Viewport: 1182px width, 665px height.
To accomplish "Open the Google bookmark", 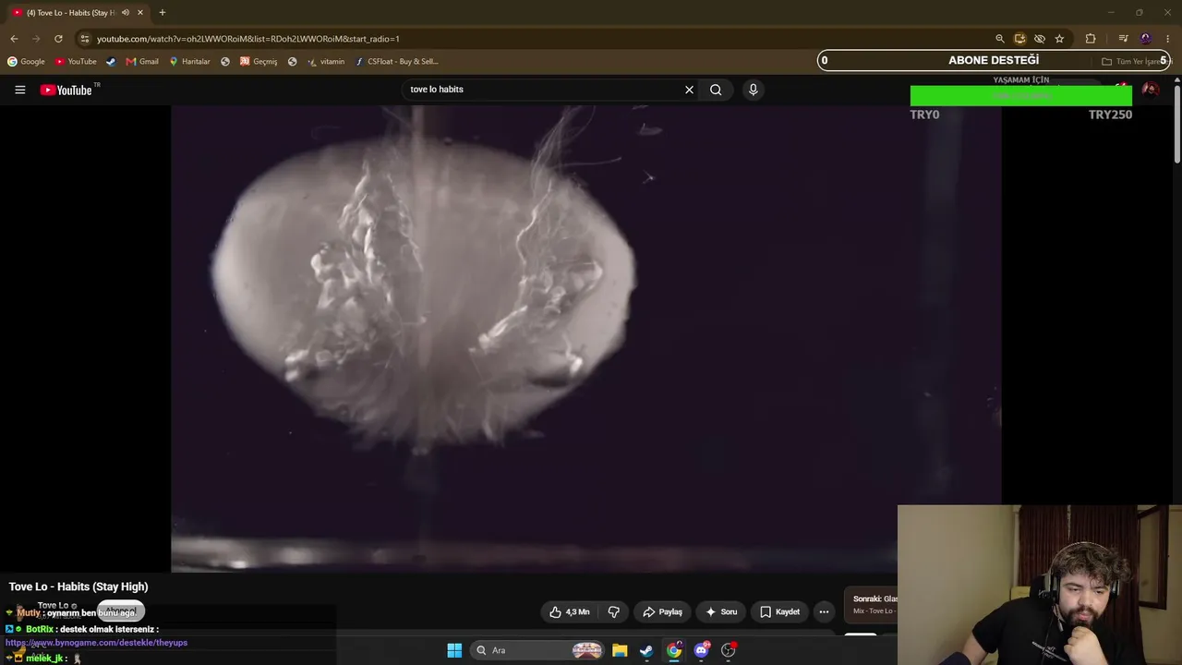I will point(26,62).
